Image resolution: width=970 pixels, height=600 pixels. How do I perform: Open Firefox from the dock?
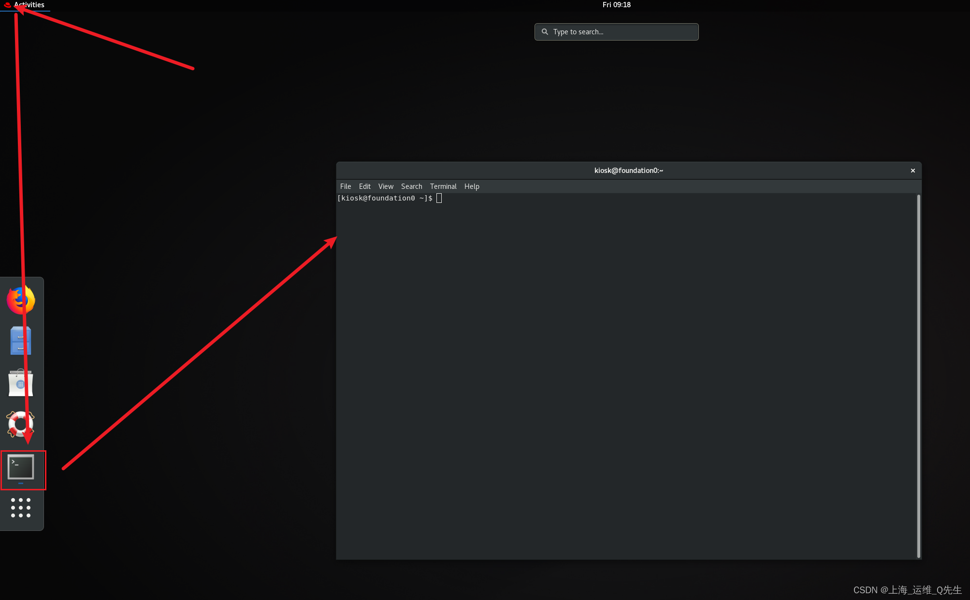pyautogui.click(x=21, y=300)
